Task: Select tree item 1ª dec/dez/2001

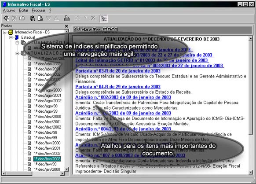Action: [x=48, y=122]
